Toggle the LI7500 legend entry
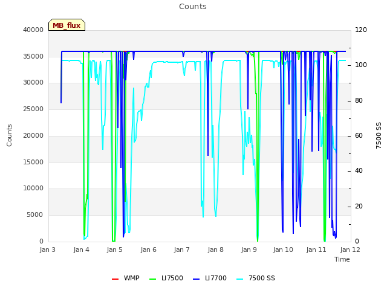The height and width of the screenshot is (290, 387). point(166,278)
